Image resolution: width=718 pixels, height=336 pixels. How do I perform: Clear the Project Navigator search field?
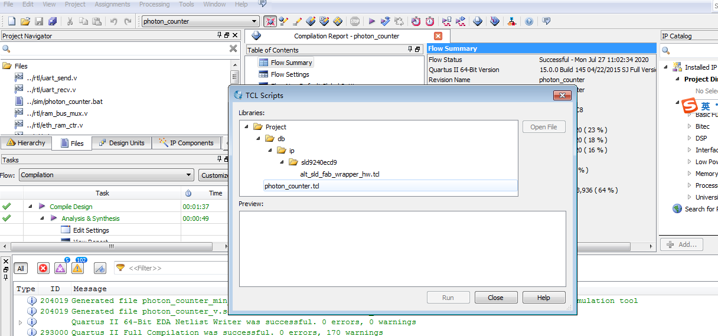coord(233,48)
